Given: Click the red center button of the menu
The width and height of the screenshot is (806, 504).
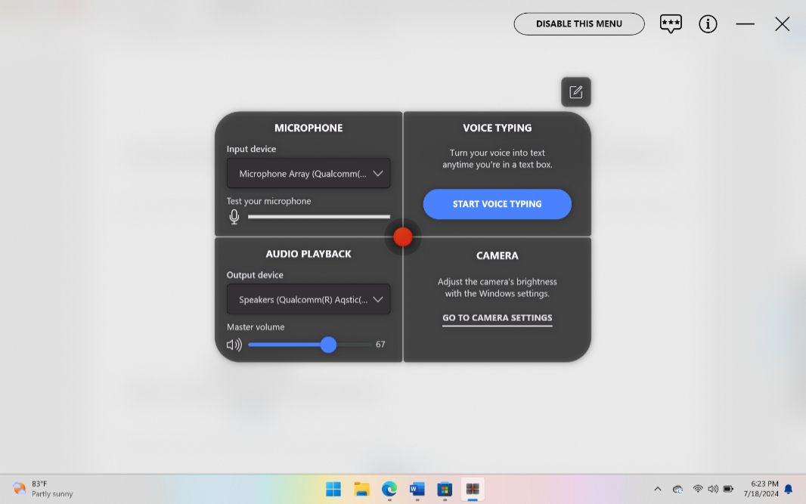Looking at the screenshot, I should 403,237.
